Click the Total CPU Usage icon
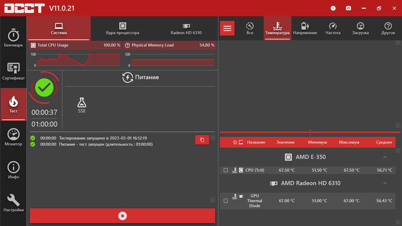 [x=33, y=45]
